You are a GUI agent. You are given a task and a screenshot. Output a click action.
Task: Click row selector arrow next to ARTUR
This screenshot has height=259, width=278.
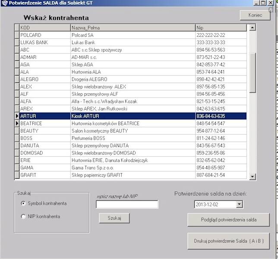[17, 116]
